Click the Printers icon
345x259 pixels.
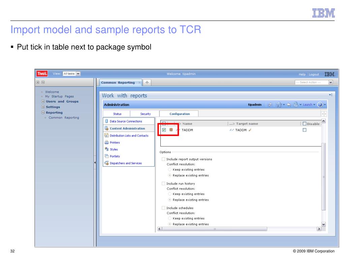pos(106,142)
